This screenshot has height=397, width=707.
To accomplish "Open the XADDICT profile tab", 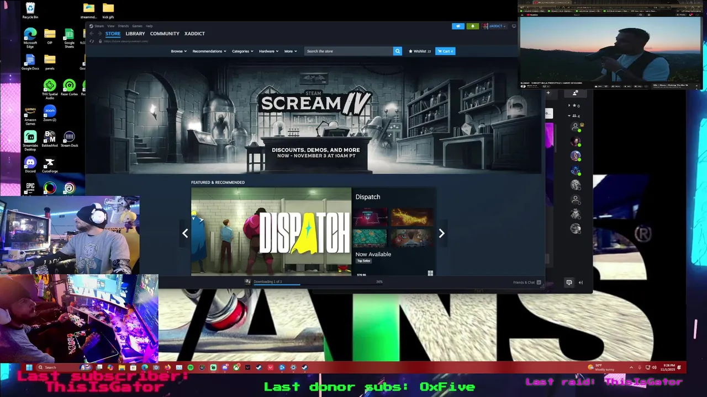I will [x=194, y=34].
